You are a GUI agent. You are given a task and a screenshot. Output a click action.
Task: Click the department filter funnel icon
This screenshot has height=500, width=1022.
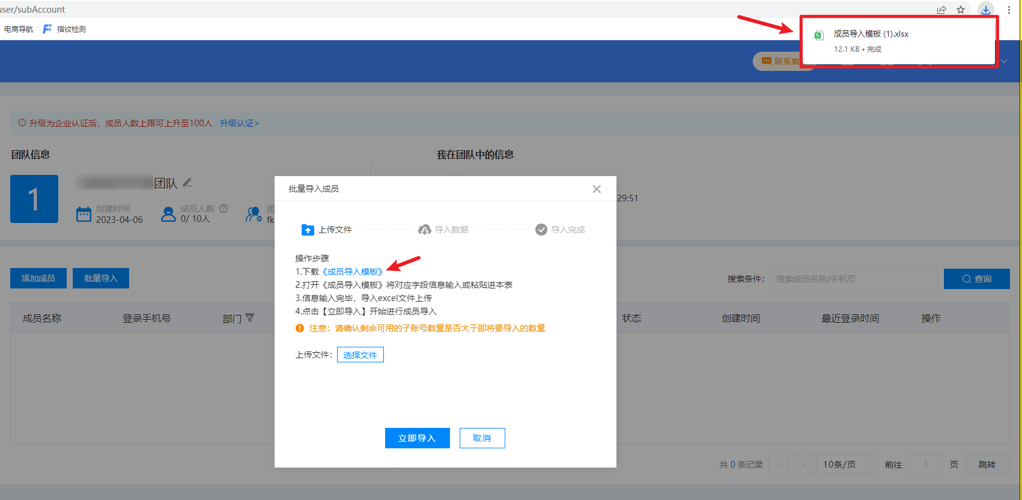click(250, 318)
